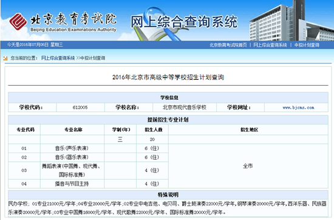Screen dimensions: 334x220
Task: Select 音乐(声乐表演) major row
Action: click(x=88, y=148)
